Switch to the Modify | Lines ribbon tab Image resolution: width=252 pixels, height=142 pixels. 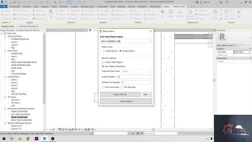pyautogui.click(x=179, y=7)
